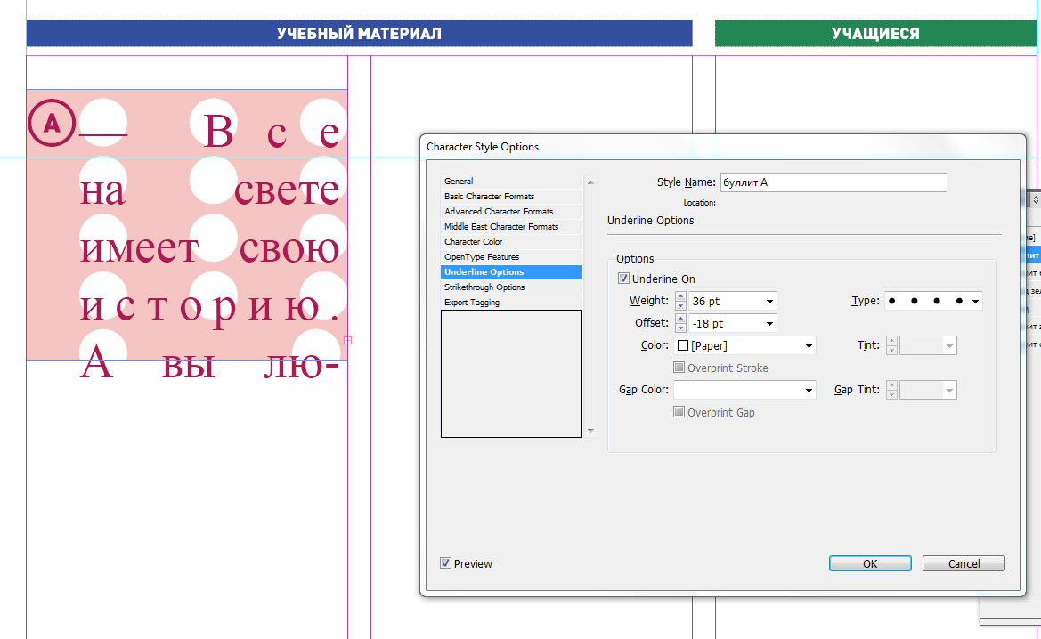Increase Weight with the up stepper arrow
The image size is (1041, 639).
click(680, 296)
